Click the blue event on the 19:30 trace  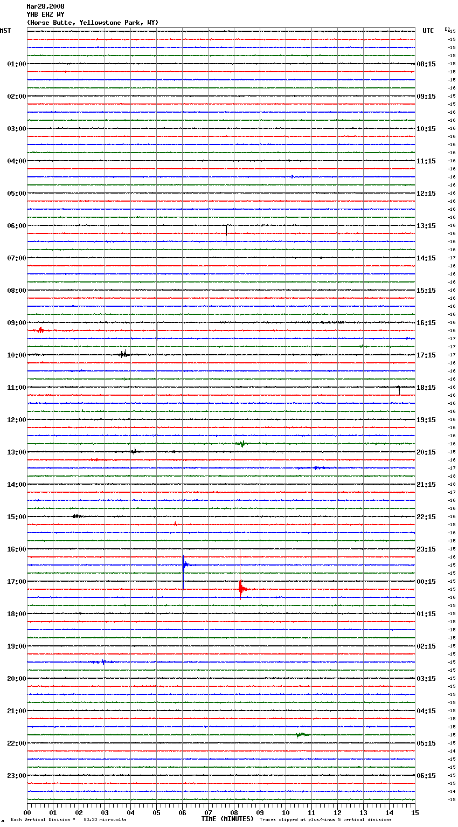pyautogui.click(x=103, y=661)
